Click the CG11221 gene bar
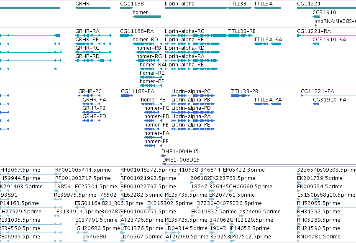 (326, 8)
